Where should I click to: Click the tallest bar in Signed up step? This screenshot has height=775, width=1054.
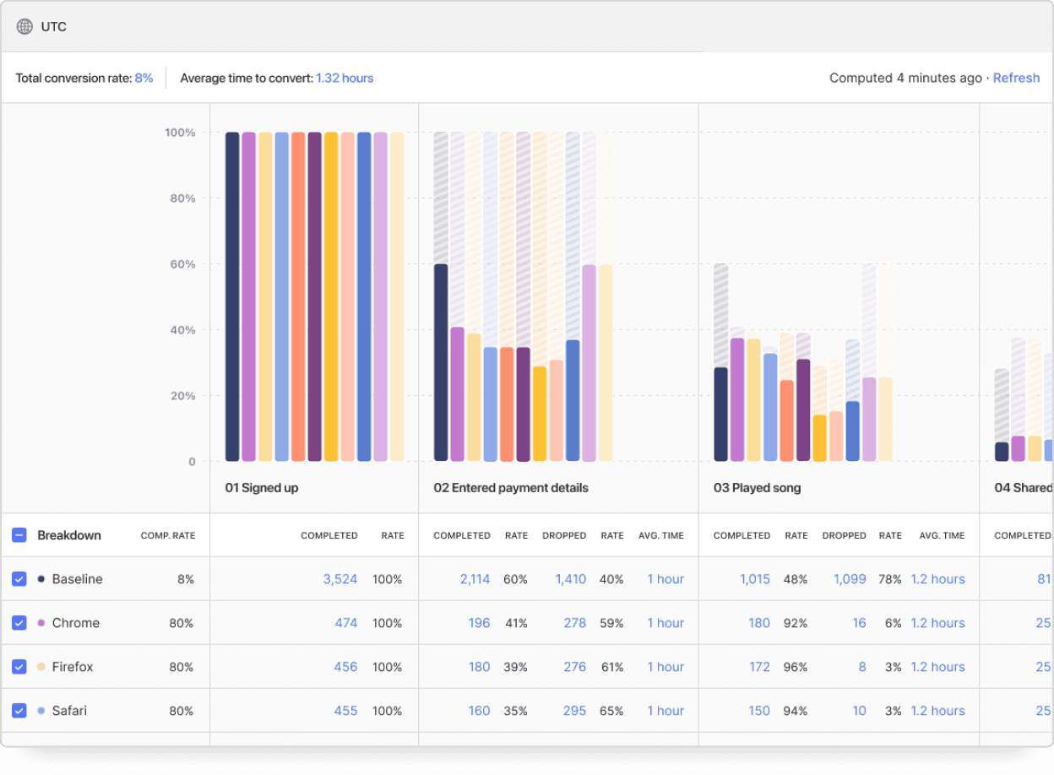click(x=232, y=295)
